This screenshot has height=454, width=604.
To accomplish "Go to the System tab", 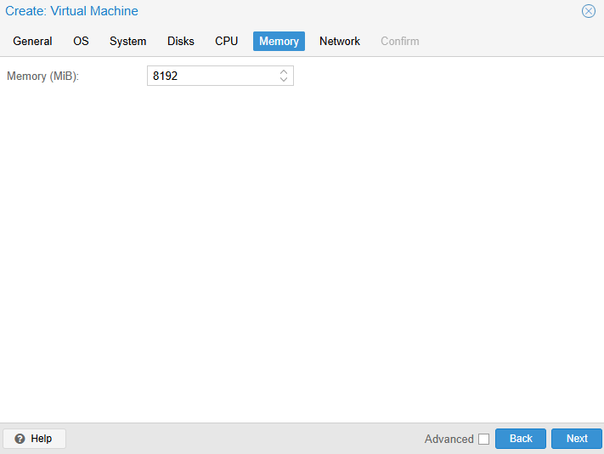I will [x=127, y=41].
